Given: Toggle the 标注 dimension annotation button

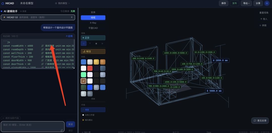Looking at the screenshot, I should (x=93, y=51).
